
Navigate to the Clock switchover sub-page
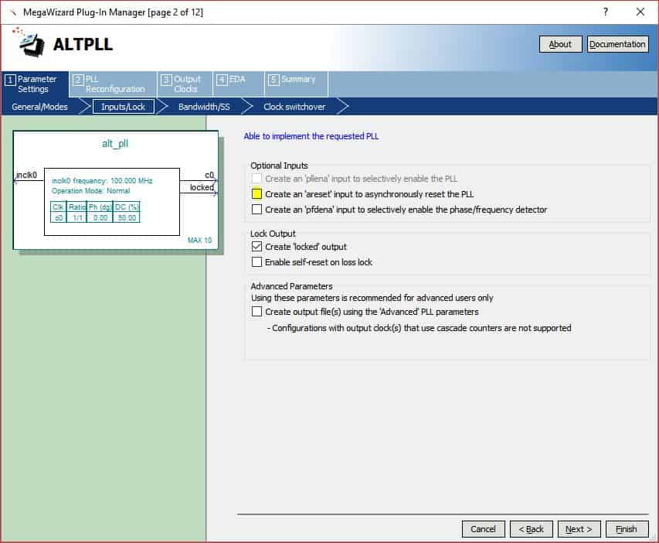click(x=294, y=107)
